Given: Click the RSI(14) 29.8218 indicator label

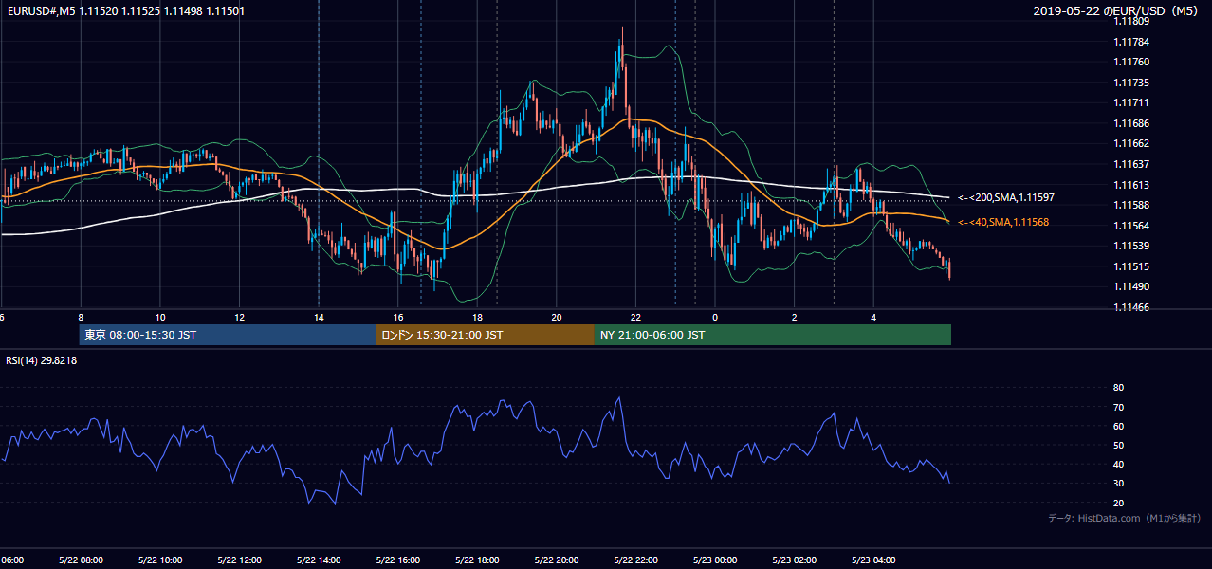Looking at the screenshot, I should coord(42,360).
